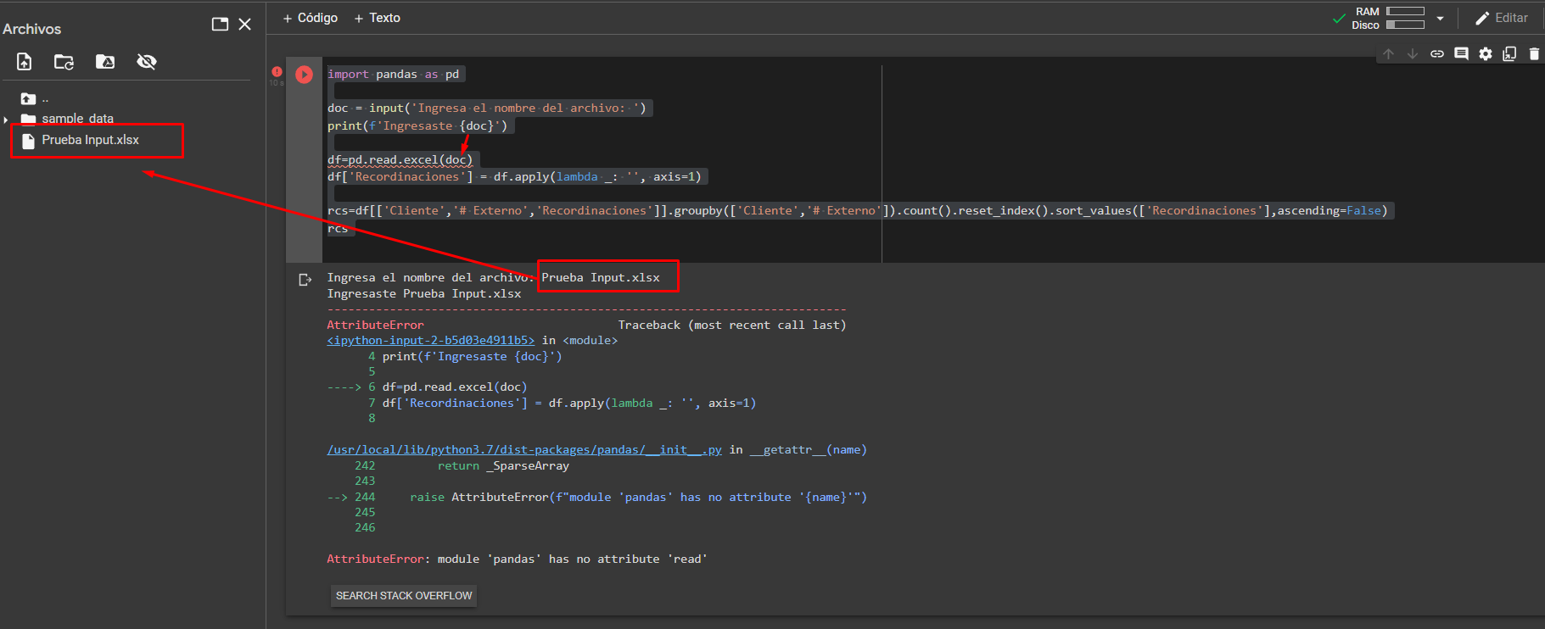
Task: Add a new text cell with Texto
Action: point(378,18)
